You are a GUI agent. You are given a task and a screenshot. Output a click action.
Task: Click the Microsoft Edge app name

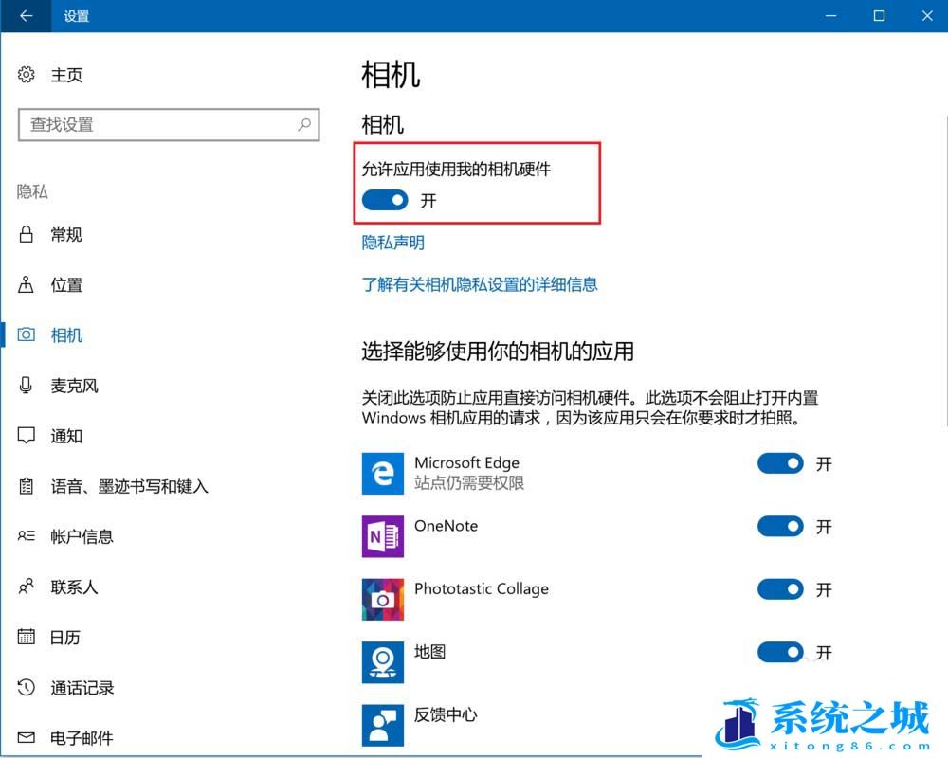(x=466, y=462)
